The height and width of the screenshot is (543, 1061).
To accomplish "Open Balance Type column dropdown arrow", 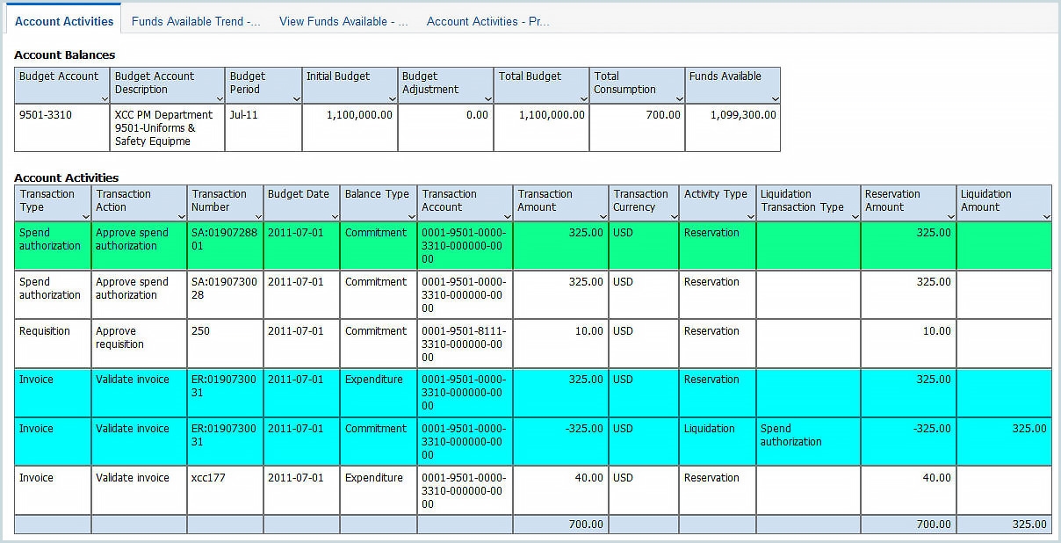I will pyautogui.click(x=411, y=217).
